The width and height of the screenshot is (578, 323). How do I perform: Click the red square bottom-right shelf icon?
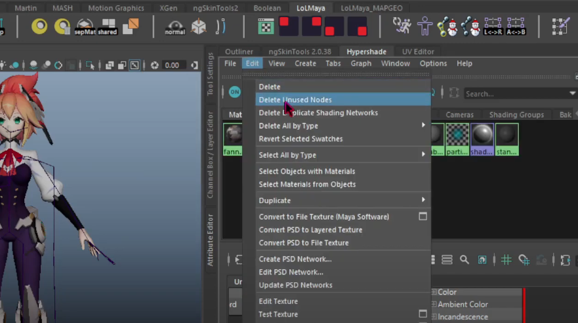(357, 26)
